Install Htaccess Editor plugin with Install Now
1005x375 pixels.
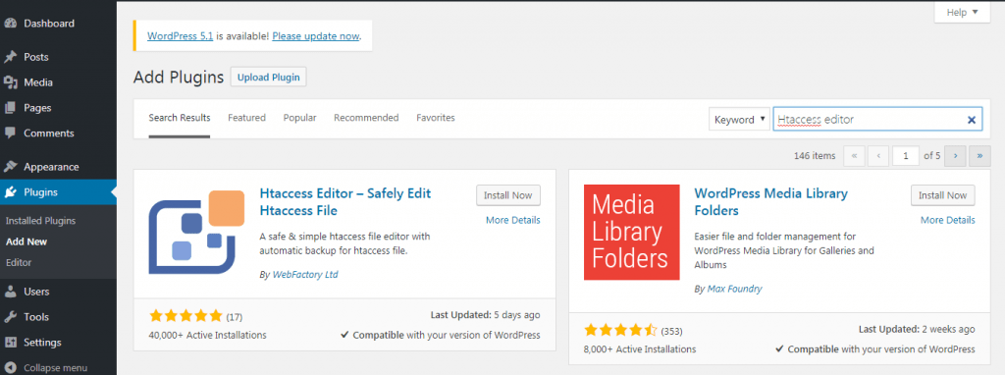(x=508, y=195)
